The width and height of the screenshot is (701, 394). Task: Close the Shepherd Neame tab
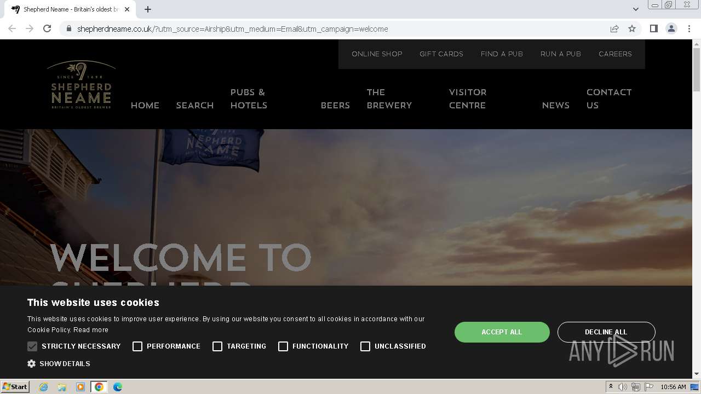click(x=127, y=9)
